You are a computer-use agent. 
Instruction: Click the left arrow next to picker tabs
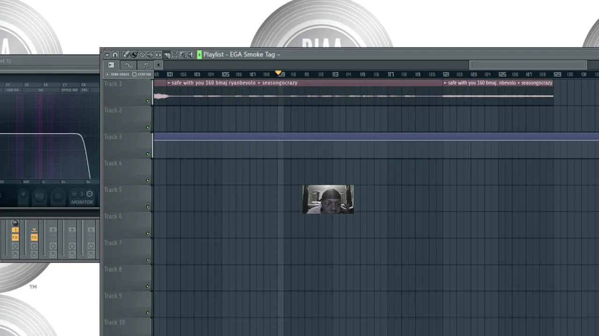(158, 65)
